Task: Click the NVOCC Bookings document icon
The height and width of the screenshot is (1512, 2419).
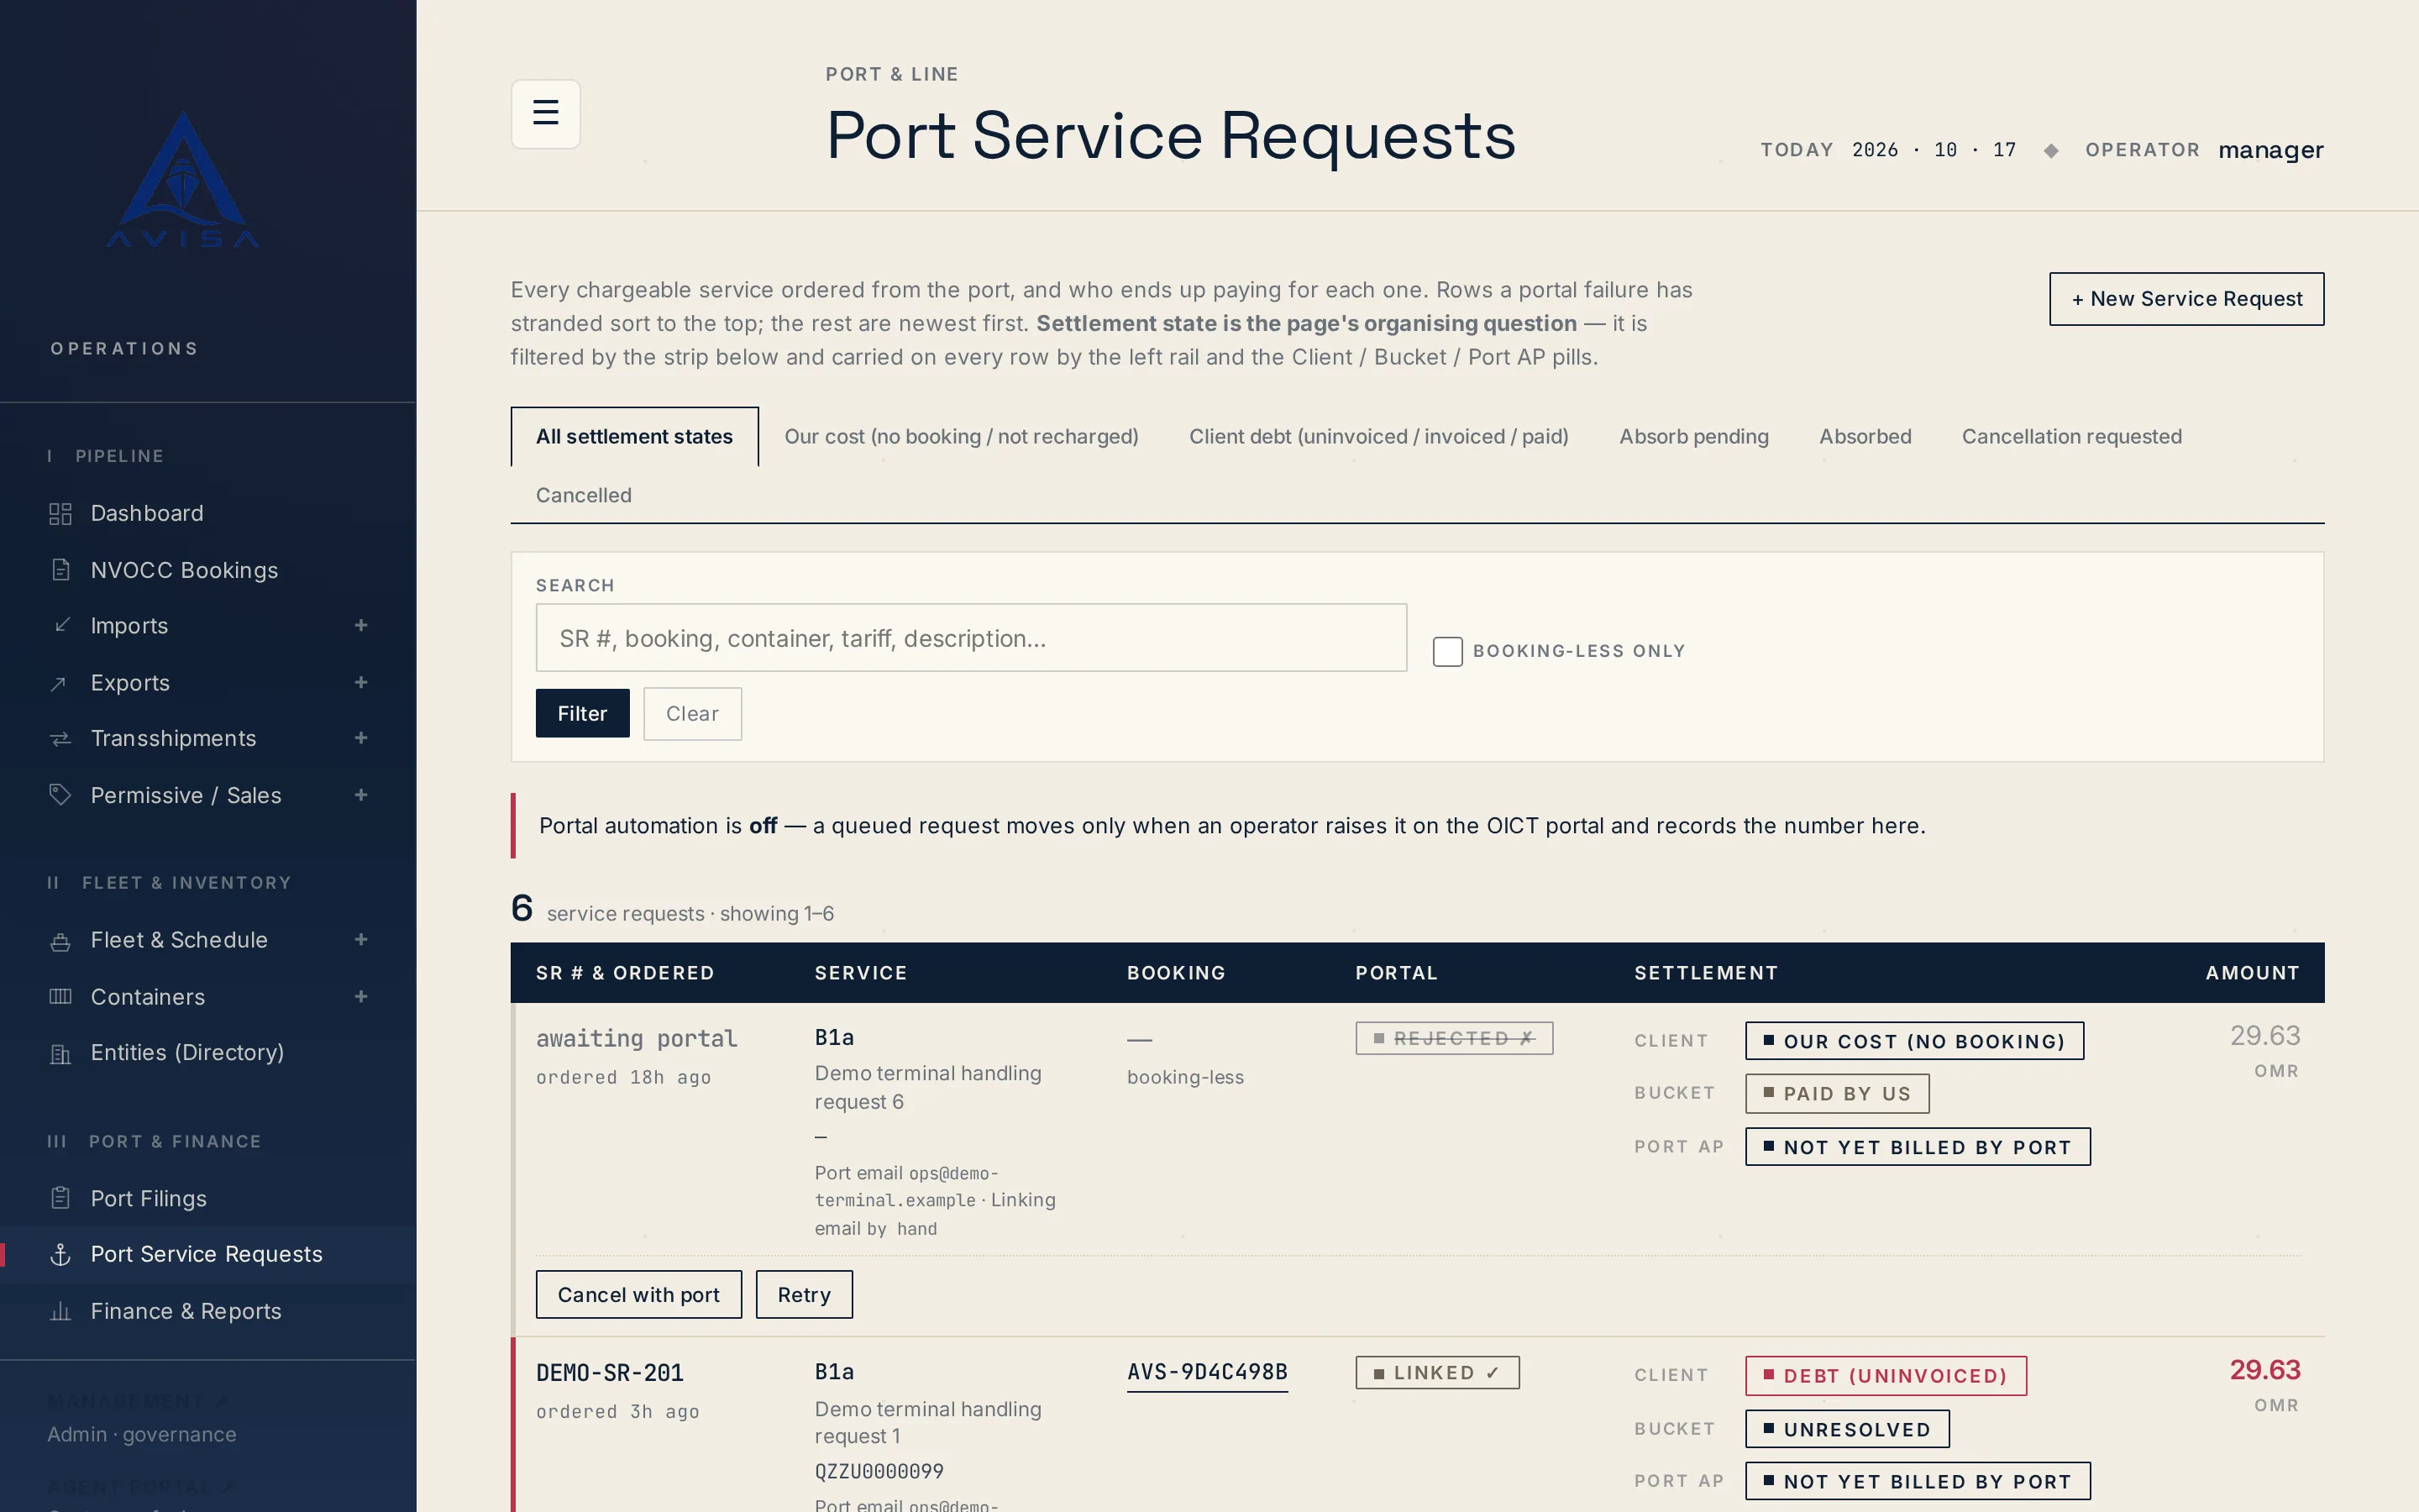Action: 60,570
